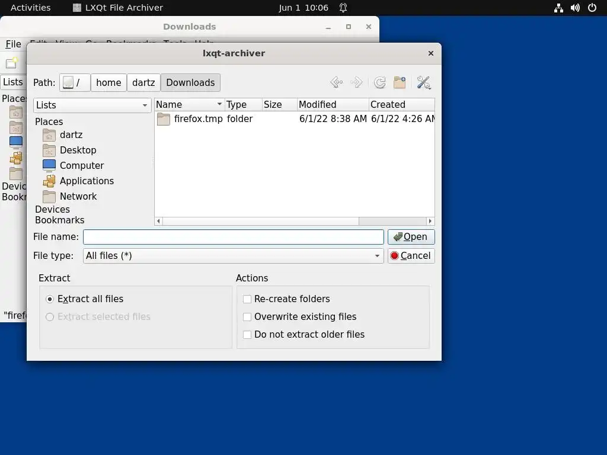Click the Cancel button
This screenshot has height=455, width=607.
point(411,256)
